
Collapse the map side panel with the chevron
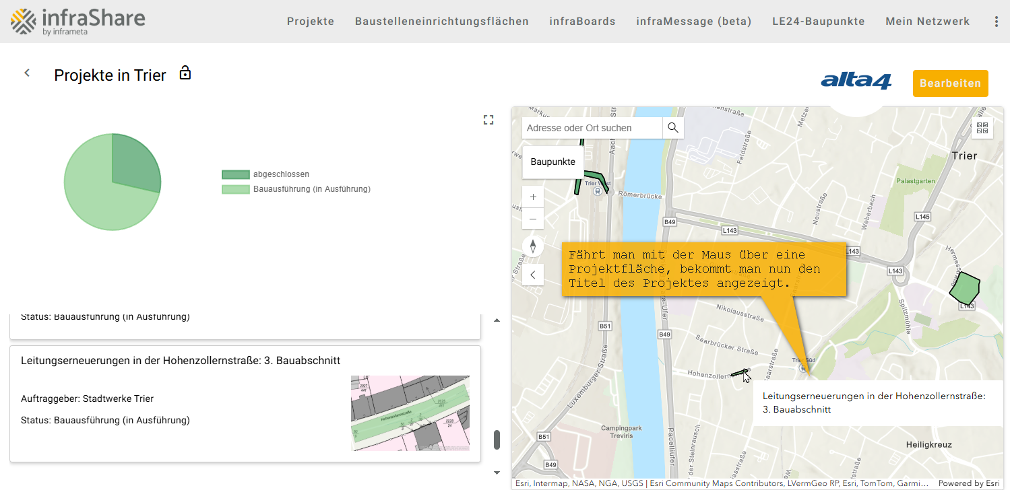(532, 274)
